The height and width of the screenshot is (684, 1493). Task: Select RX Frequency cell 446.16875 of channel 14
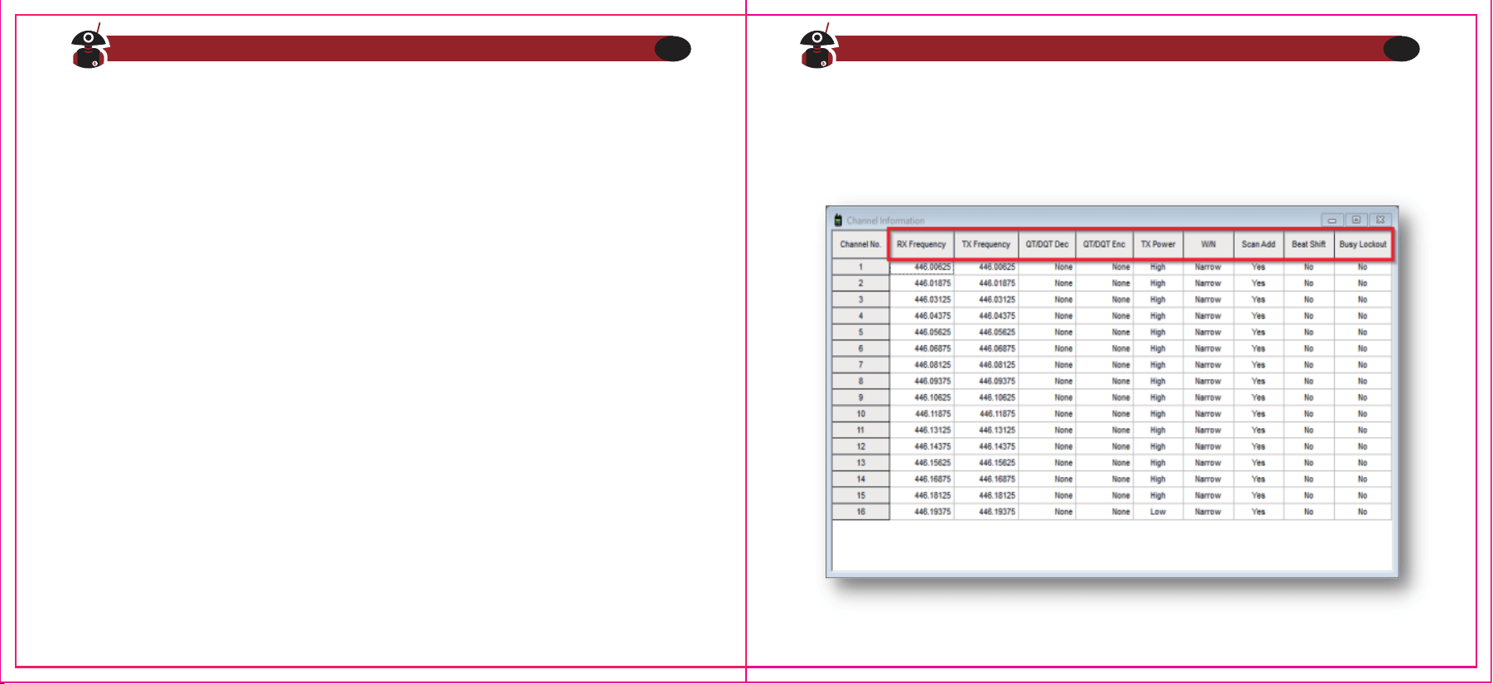click(922, 479)
